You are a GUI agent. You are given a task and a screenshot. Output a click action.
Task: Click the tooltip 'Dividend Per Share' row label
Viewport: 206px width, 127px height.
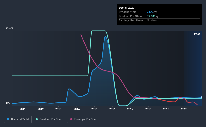coord(130,16)
